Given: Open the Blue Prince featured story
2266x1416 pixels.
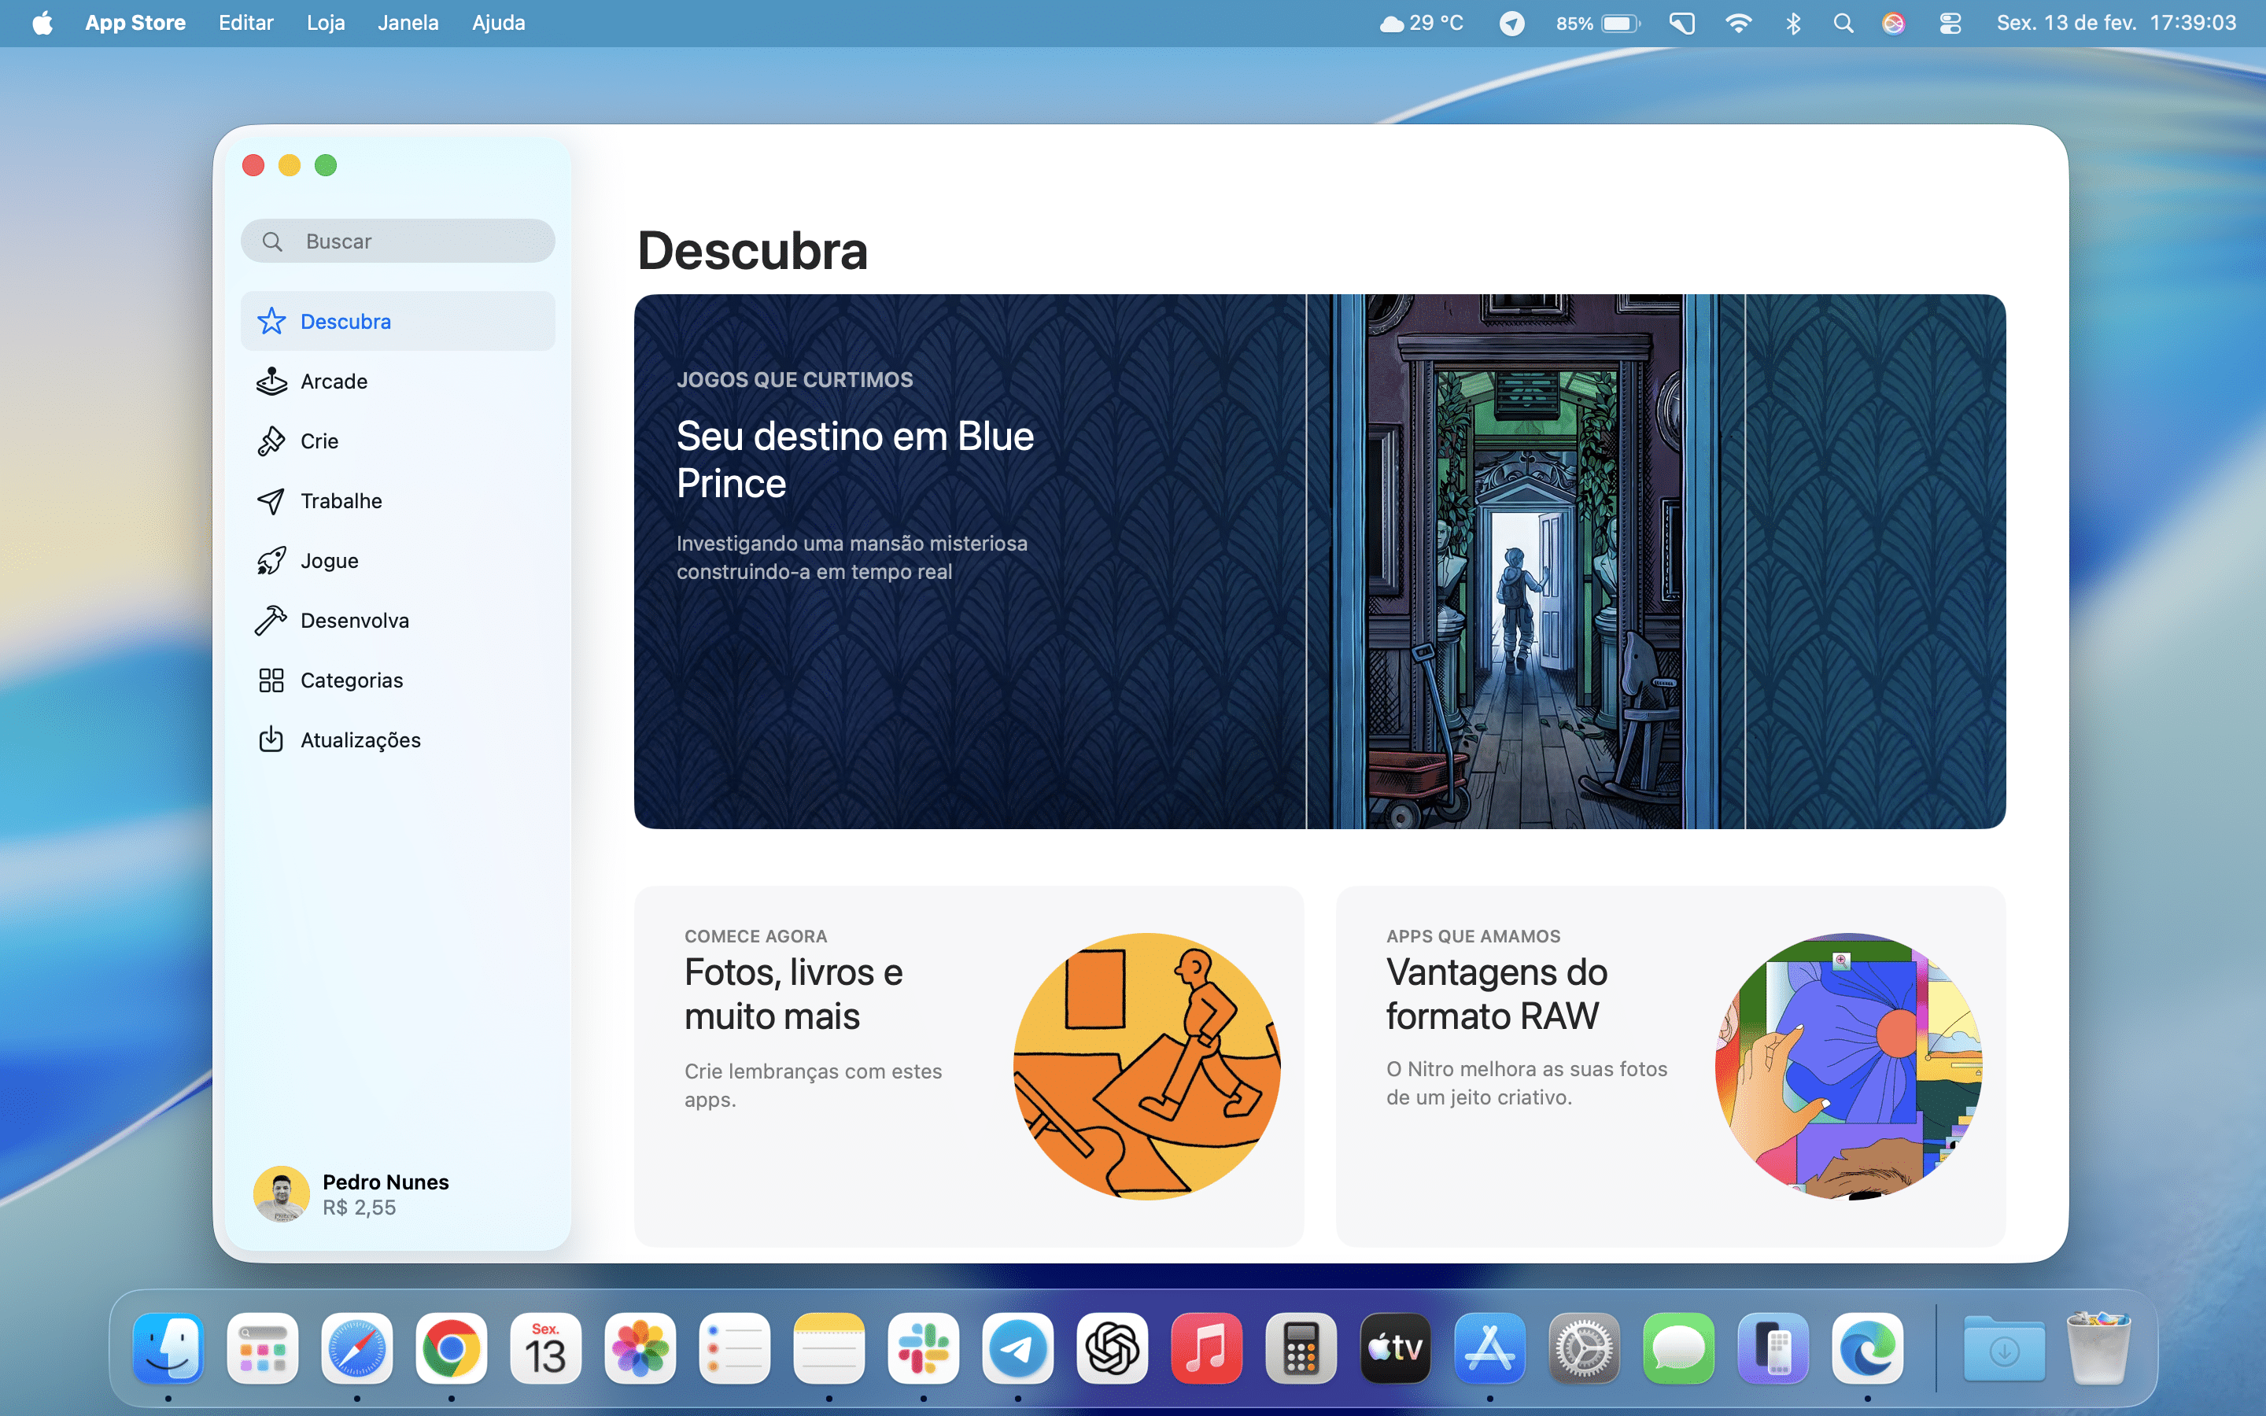Looking at the screenshot, I should (1319, 561).
